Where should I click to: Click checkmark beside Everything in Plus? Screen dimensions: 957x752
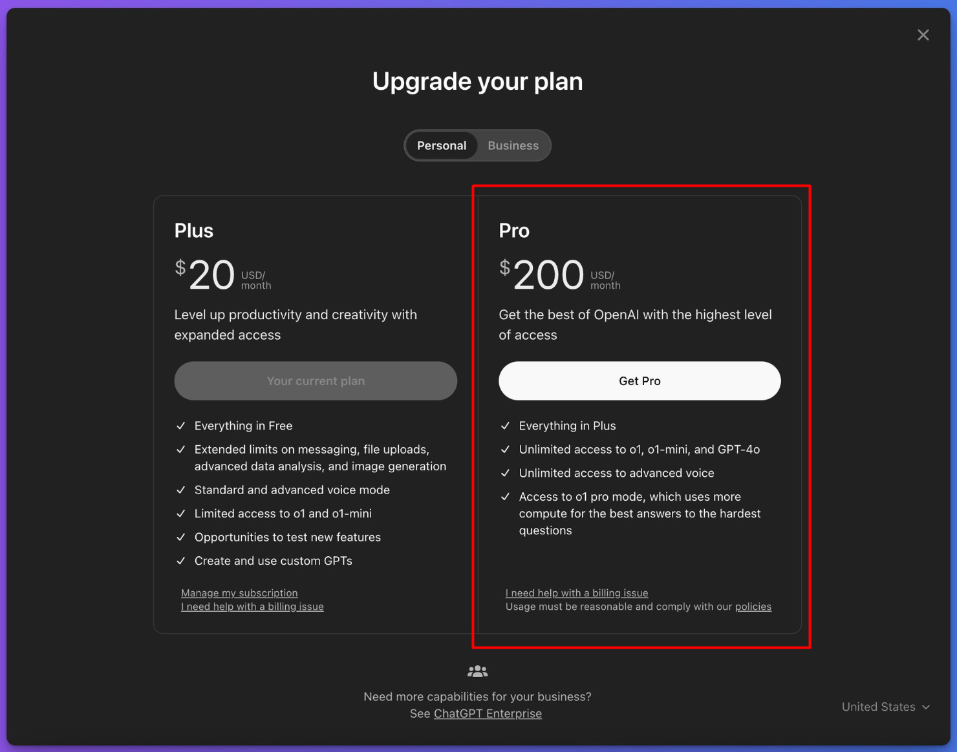[506, 426]
